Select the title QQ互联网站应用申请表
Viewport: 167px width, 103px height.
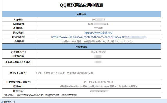click(x=82, y=5)
